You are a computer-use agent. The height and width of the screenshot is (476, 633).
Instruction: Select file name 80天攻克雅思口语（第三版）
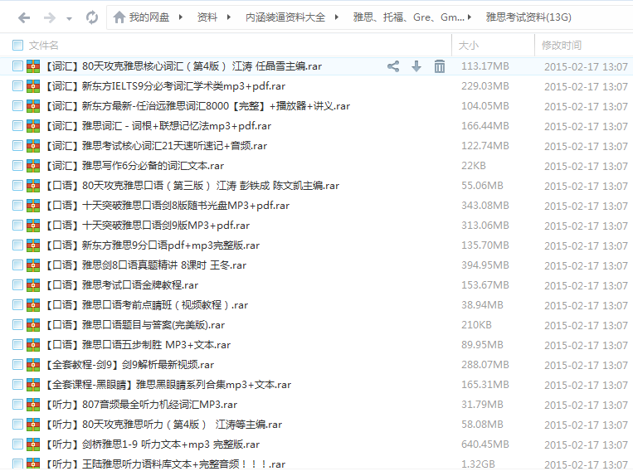click(192, 185)
